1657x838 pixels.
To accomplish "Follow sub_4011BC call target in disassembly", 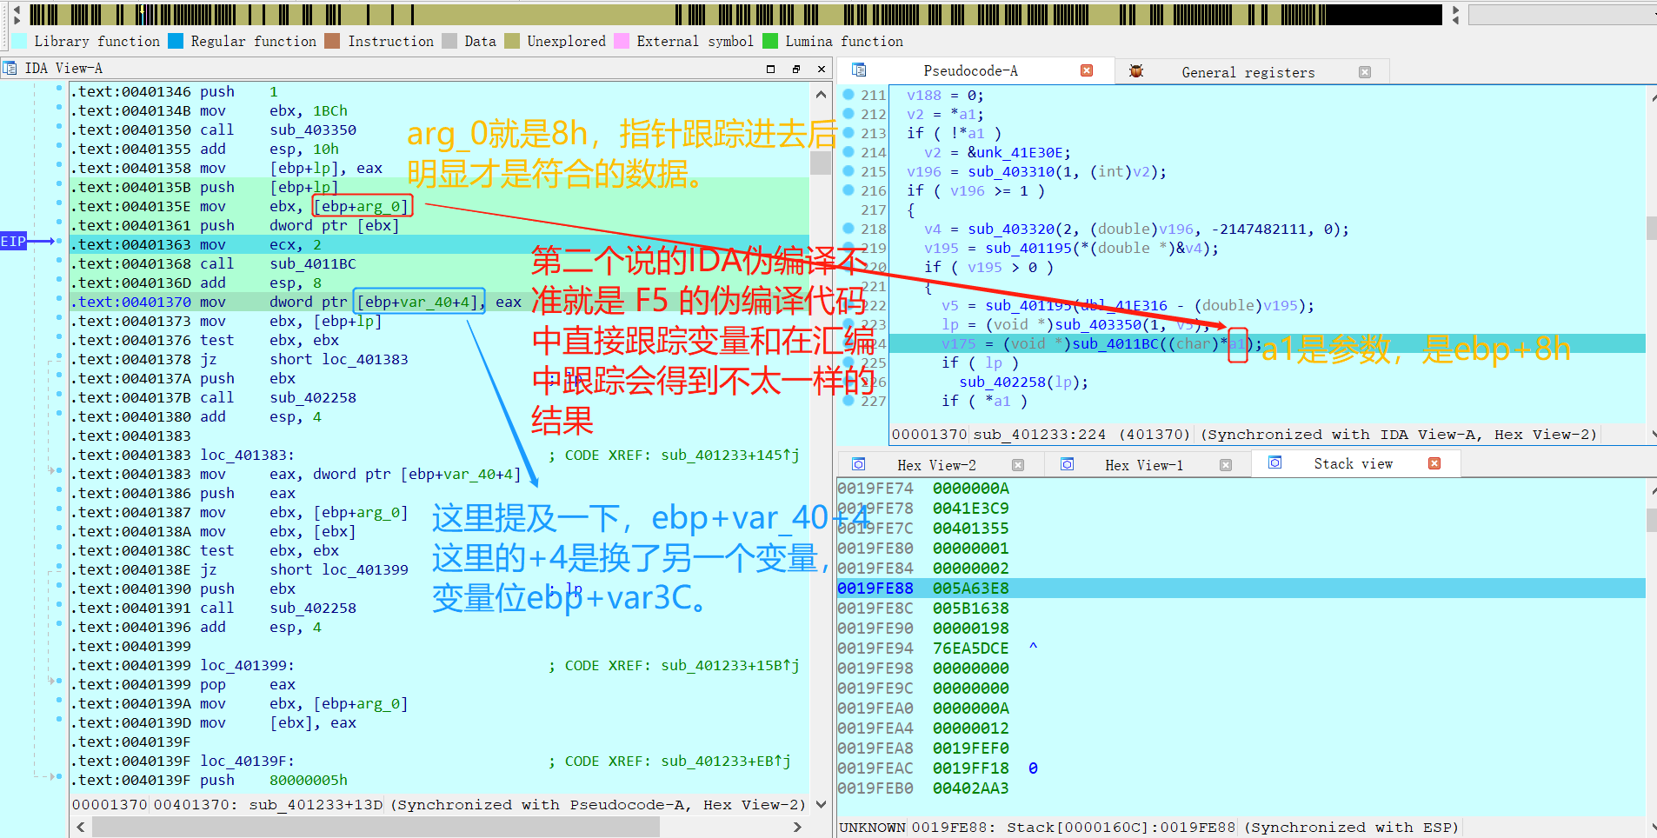I will pos(313,263).
